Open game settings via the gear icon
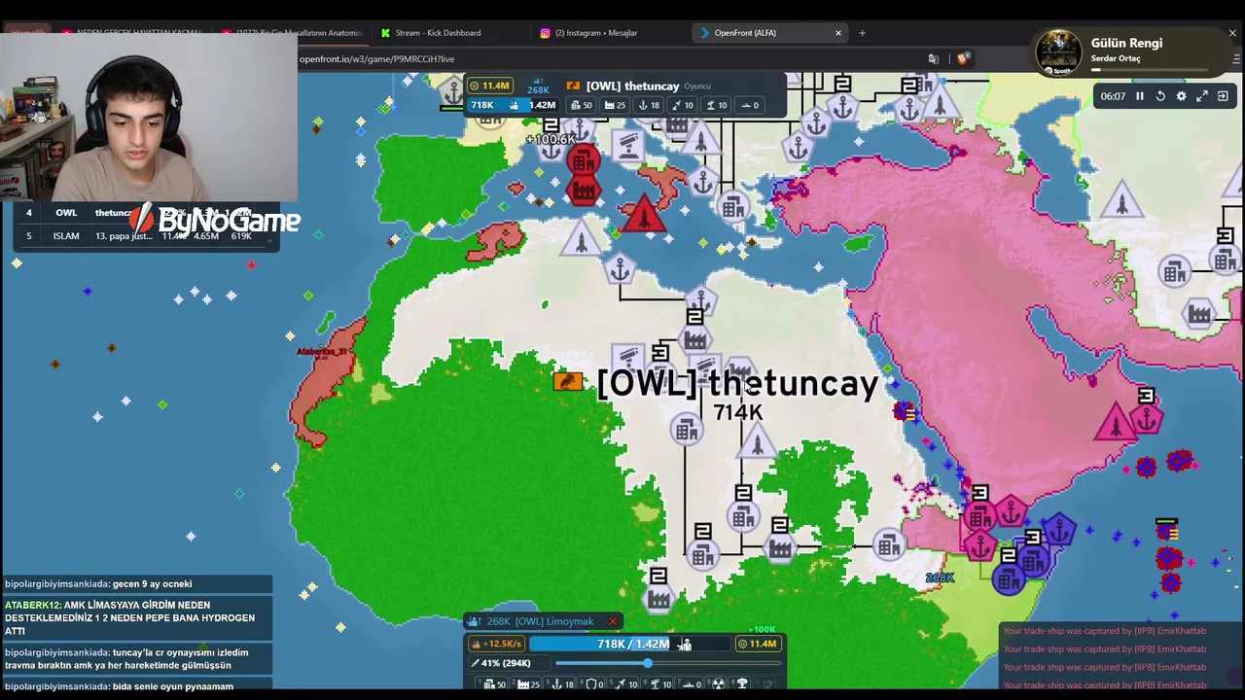The image size is (1245, 700). tap(1181, 96)
